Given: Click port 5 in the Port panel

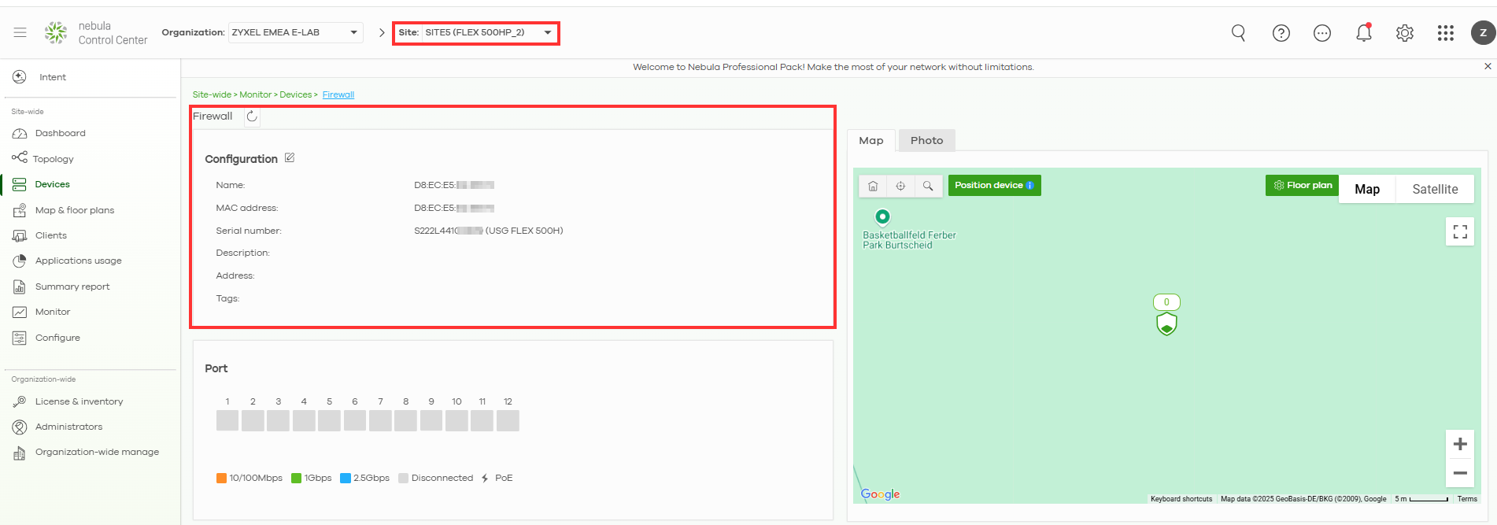Looking at the screenshot, I should point(329,420).
